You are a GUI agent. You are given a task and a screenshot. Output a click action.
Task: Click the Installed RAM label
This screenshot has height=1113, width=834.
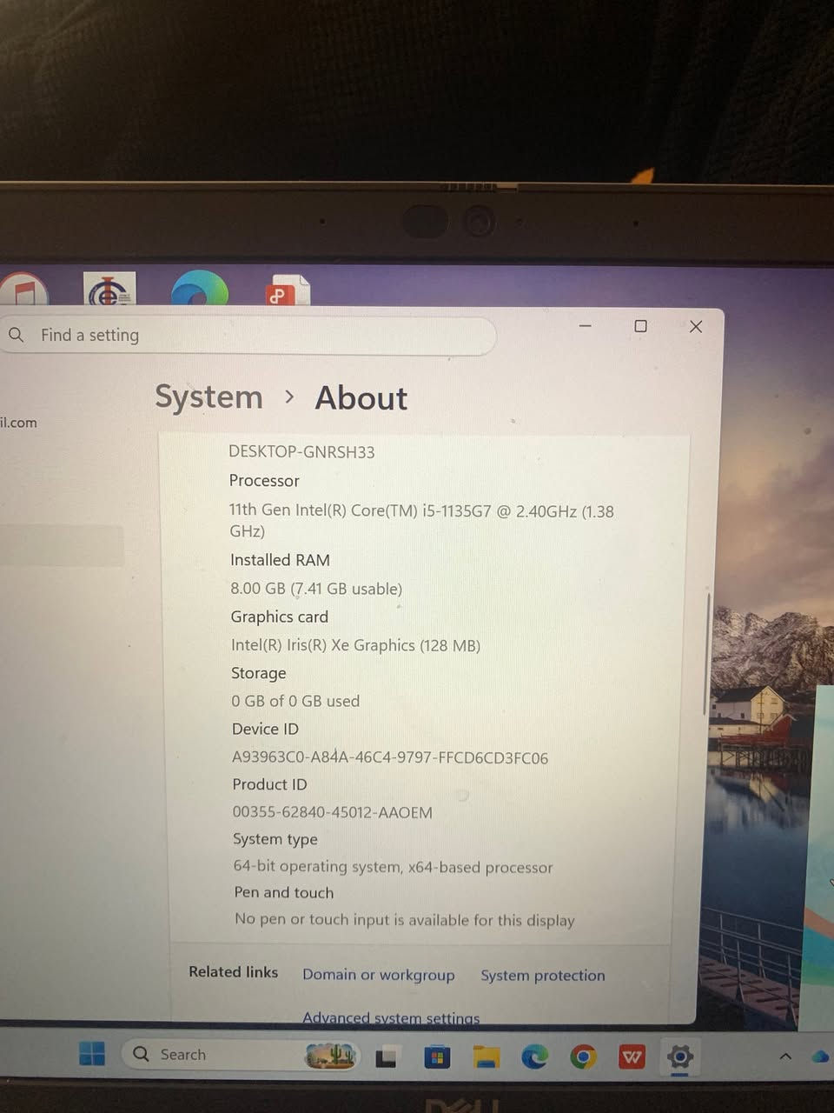tap(280, 560)
